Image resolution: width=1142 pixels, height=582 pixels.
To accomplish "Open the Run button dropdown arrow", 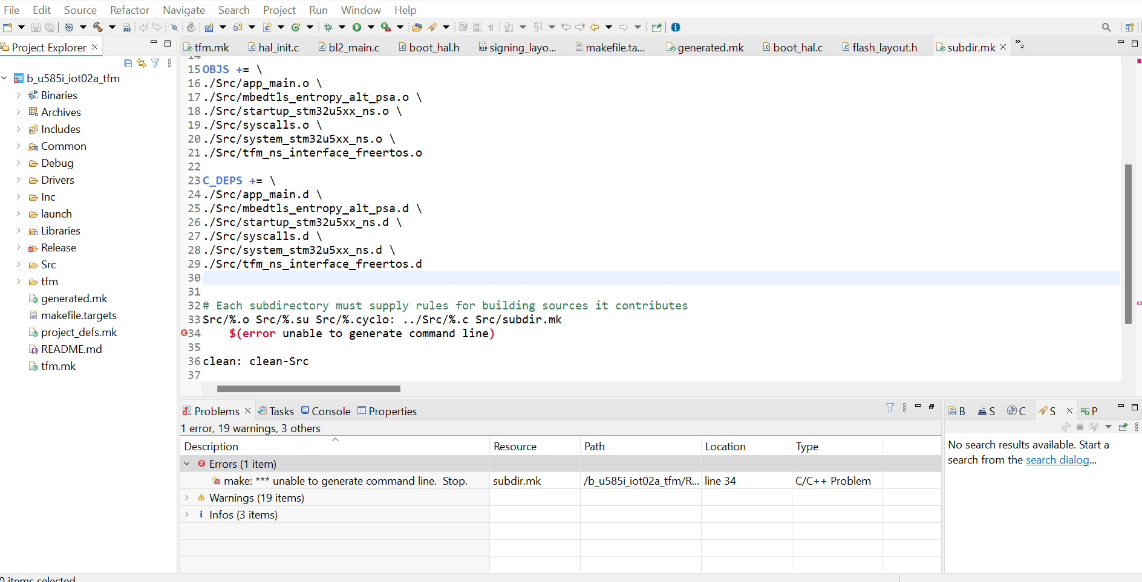I will (370, 27).
